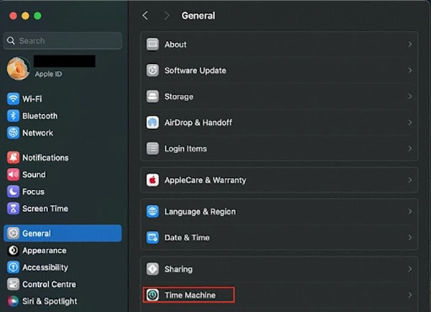Click the Time Machine row chevron
Viewport: 431px width, 312px height.
pos(410,295)
